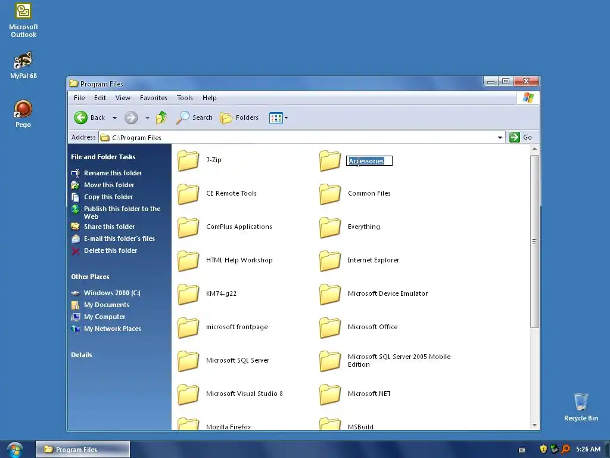Click Program Files taskbar button

(82, 450)
